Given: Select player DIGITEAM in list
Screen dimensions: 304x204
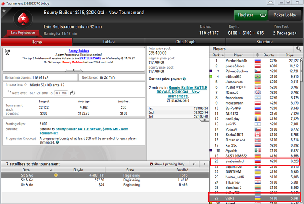Looking at the screenshot, I should (x=255, y=171).
